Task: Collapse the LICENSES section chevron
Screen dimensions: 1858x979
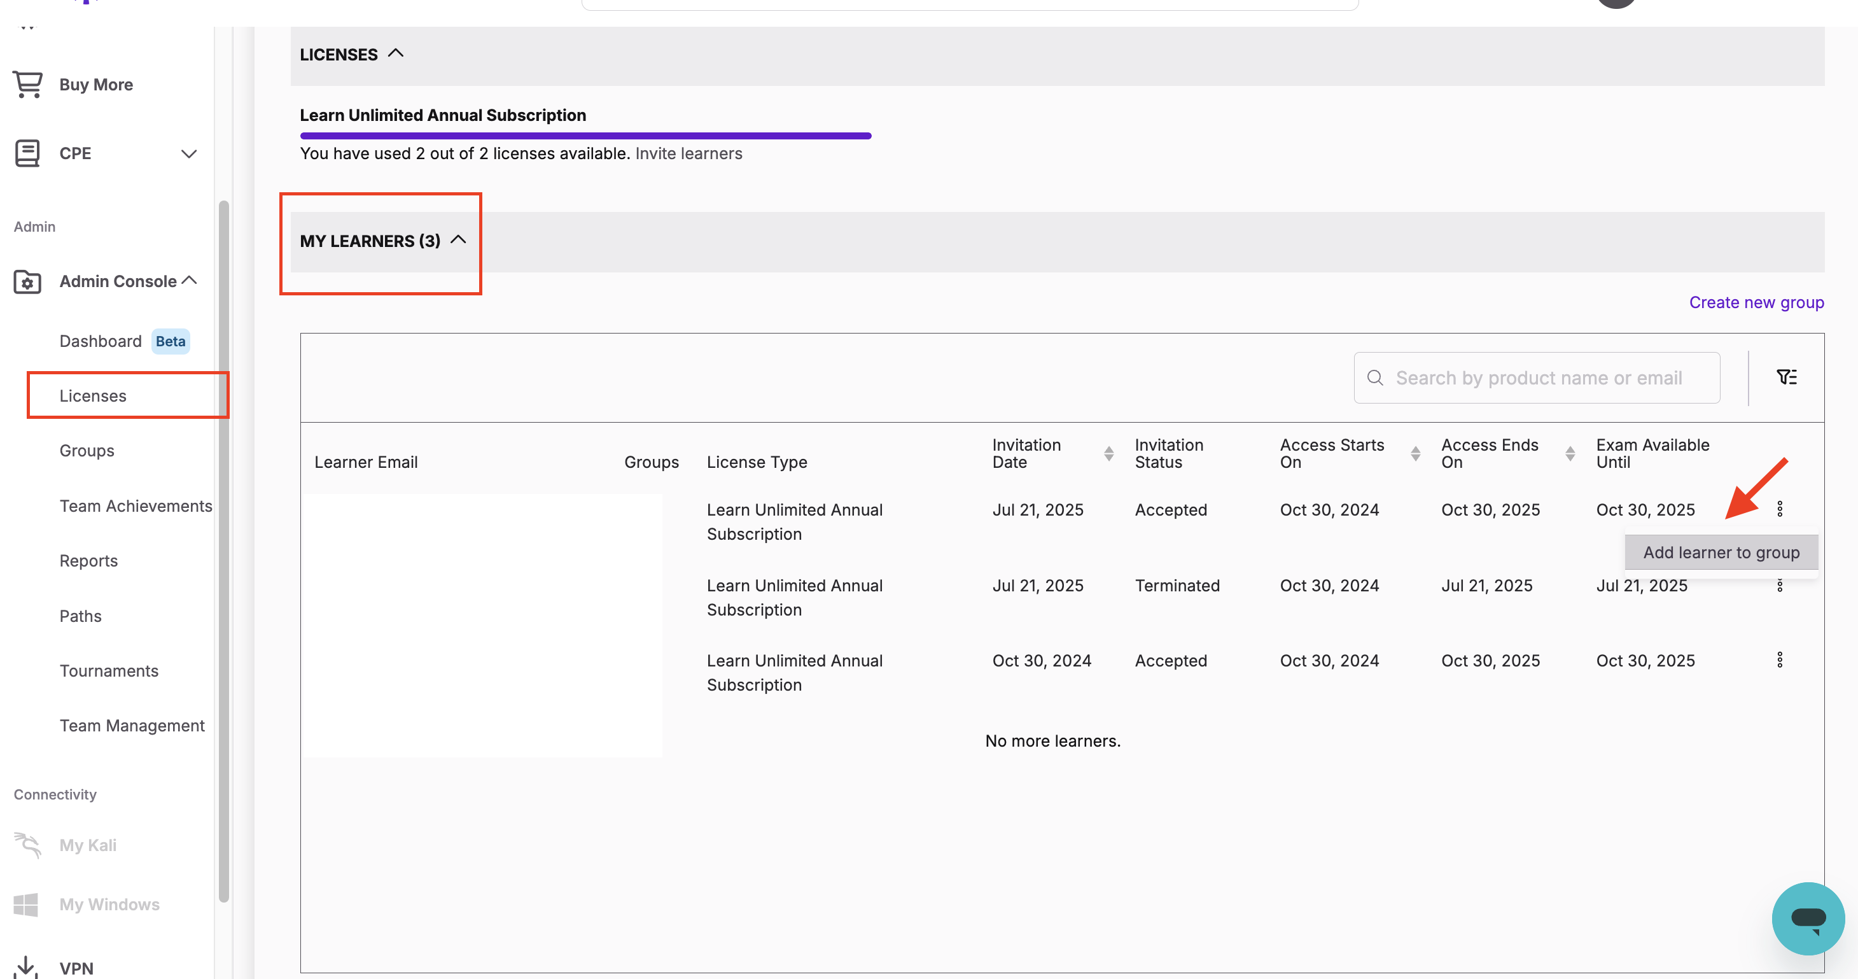Action: click(395, 54)
